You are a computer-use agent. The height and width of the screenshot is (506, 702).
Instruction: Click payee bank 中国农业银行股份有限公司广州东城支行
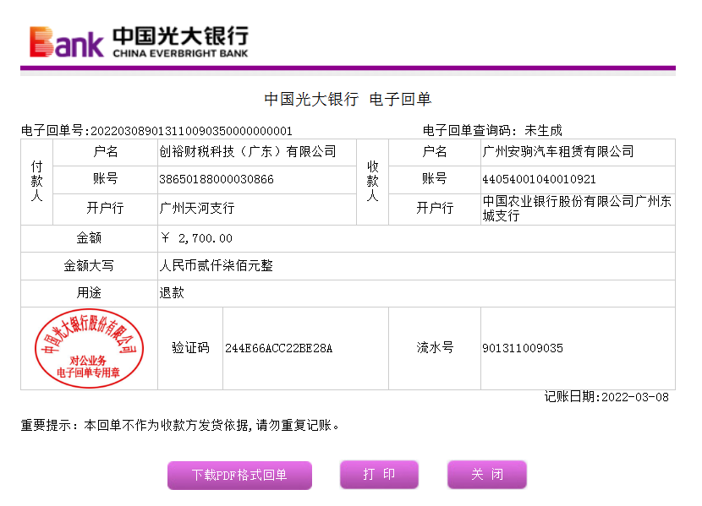[x=577, y=209]
